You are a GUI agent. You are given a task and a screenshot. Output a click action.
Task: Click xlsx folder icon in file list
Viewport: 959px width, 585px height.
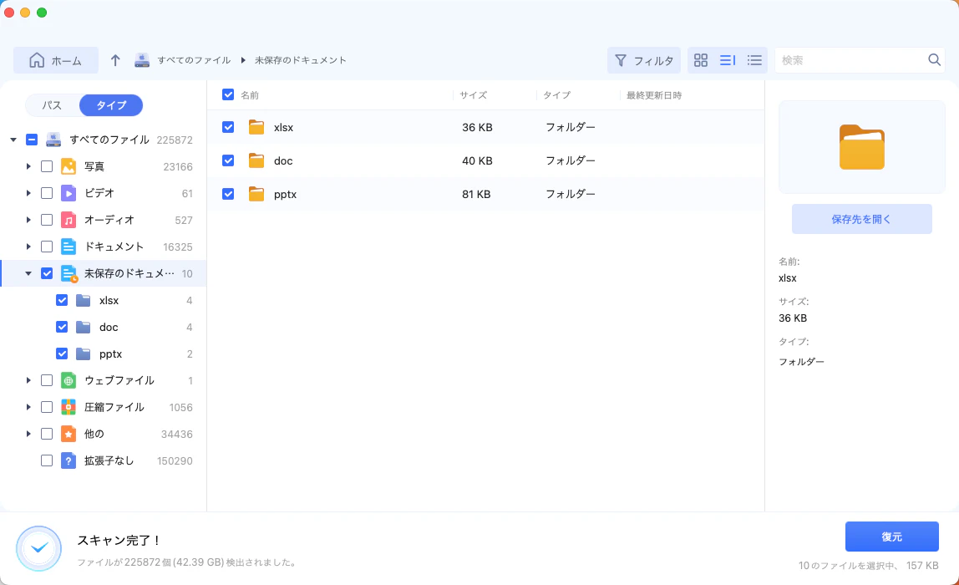(x=256, y=127)
